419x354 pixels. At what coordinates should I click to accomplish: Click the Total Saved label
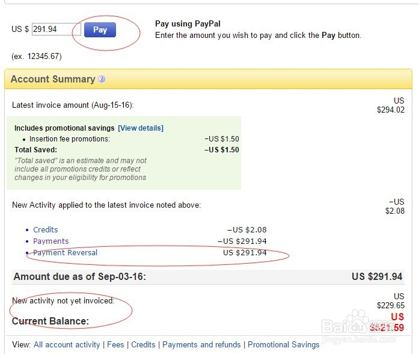coord(35,150)
